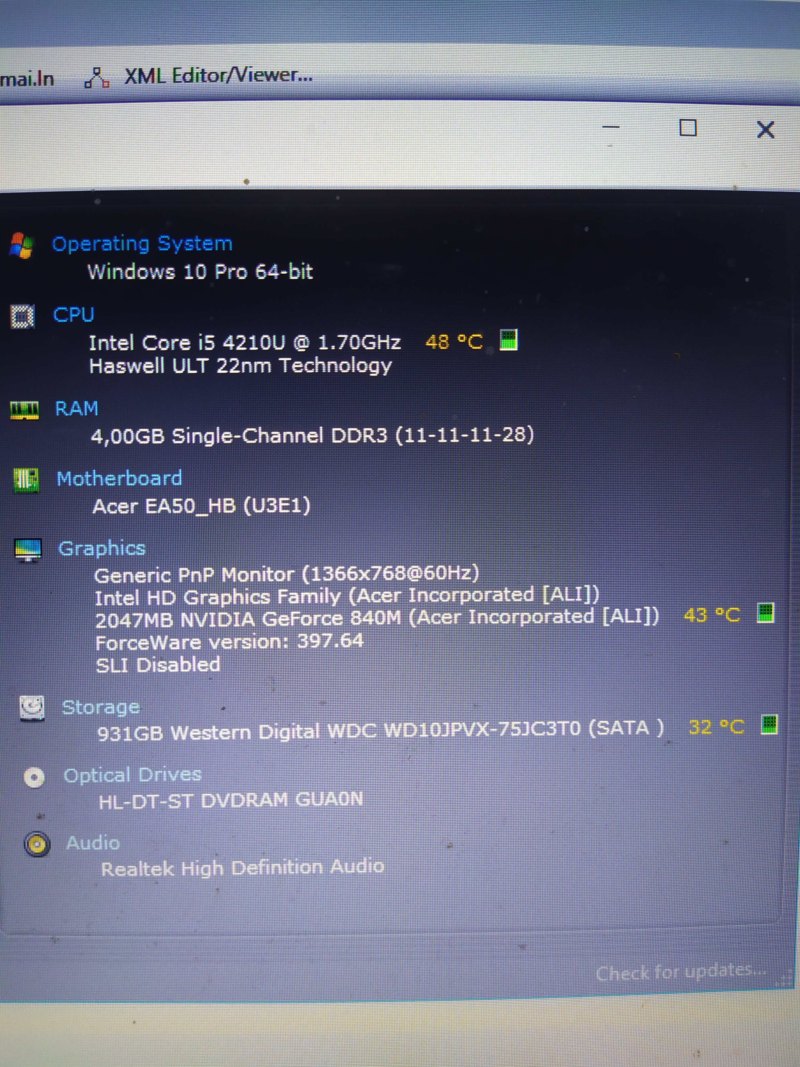The width and height of the screenshot is (800, 1067).
Task: Click the Storage hard drive icon
Action: pos(32,708)
